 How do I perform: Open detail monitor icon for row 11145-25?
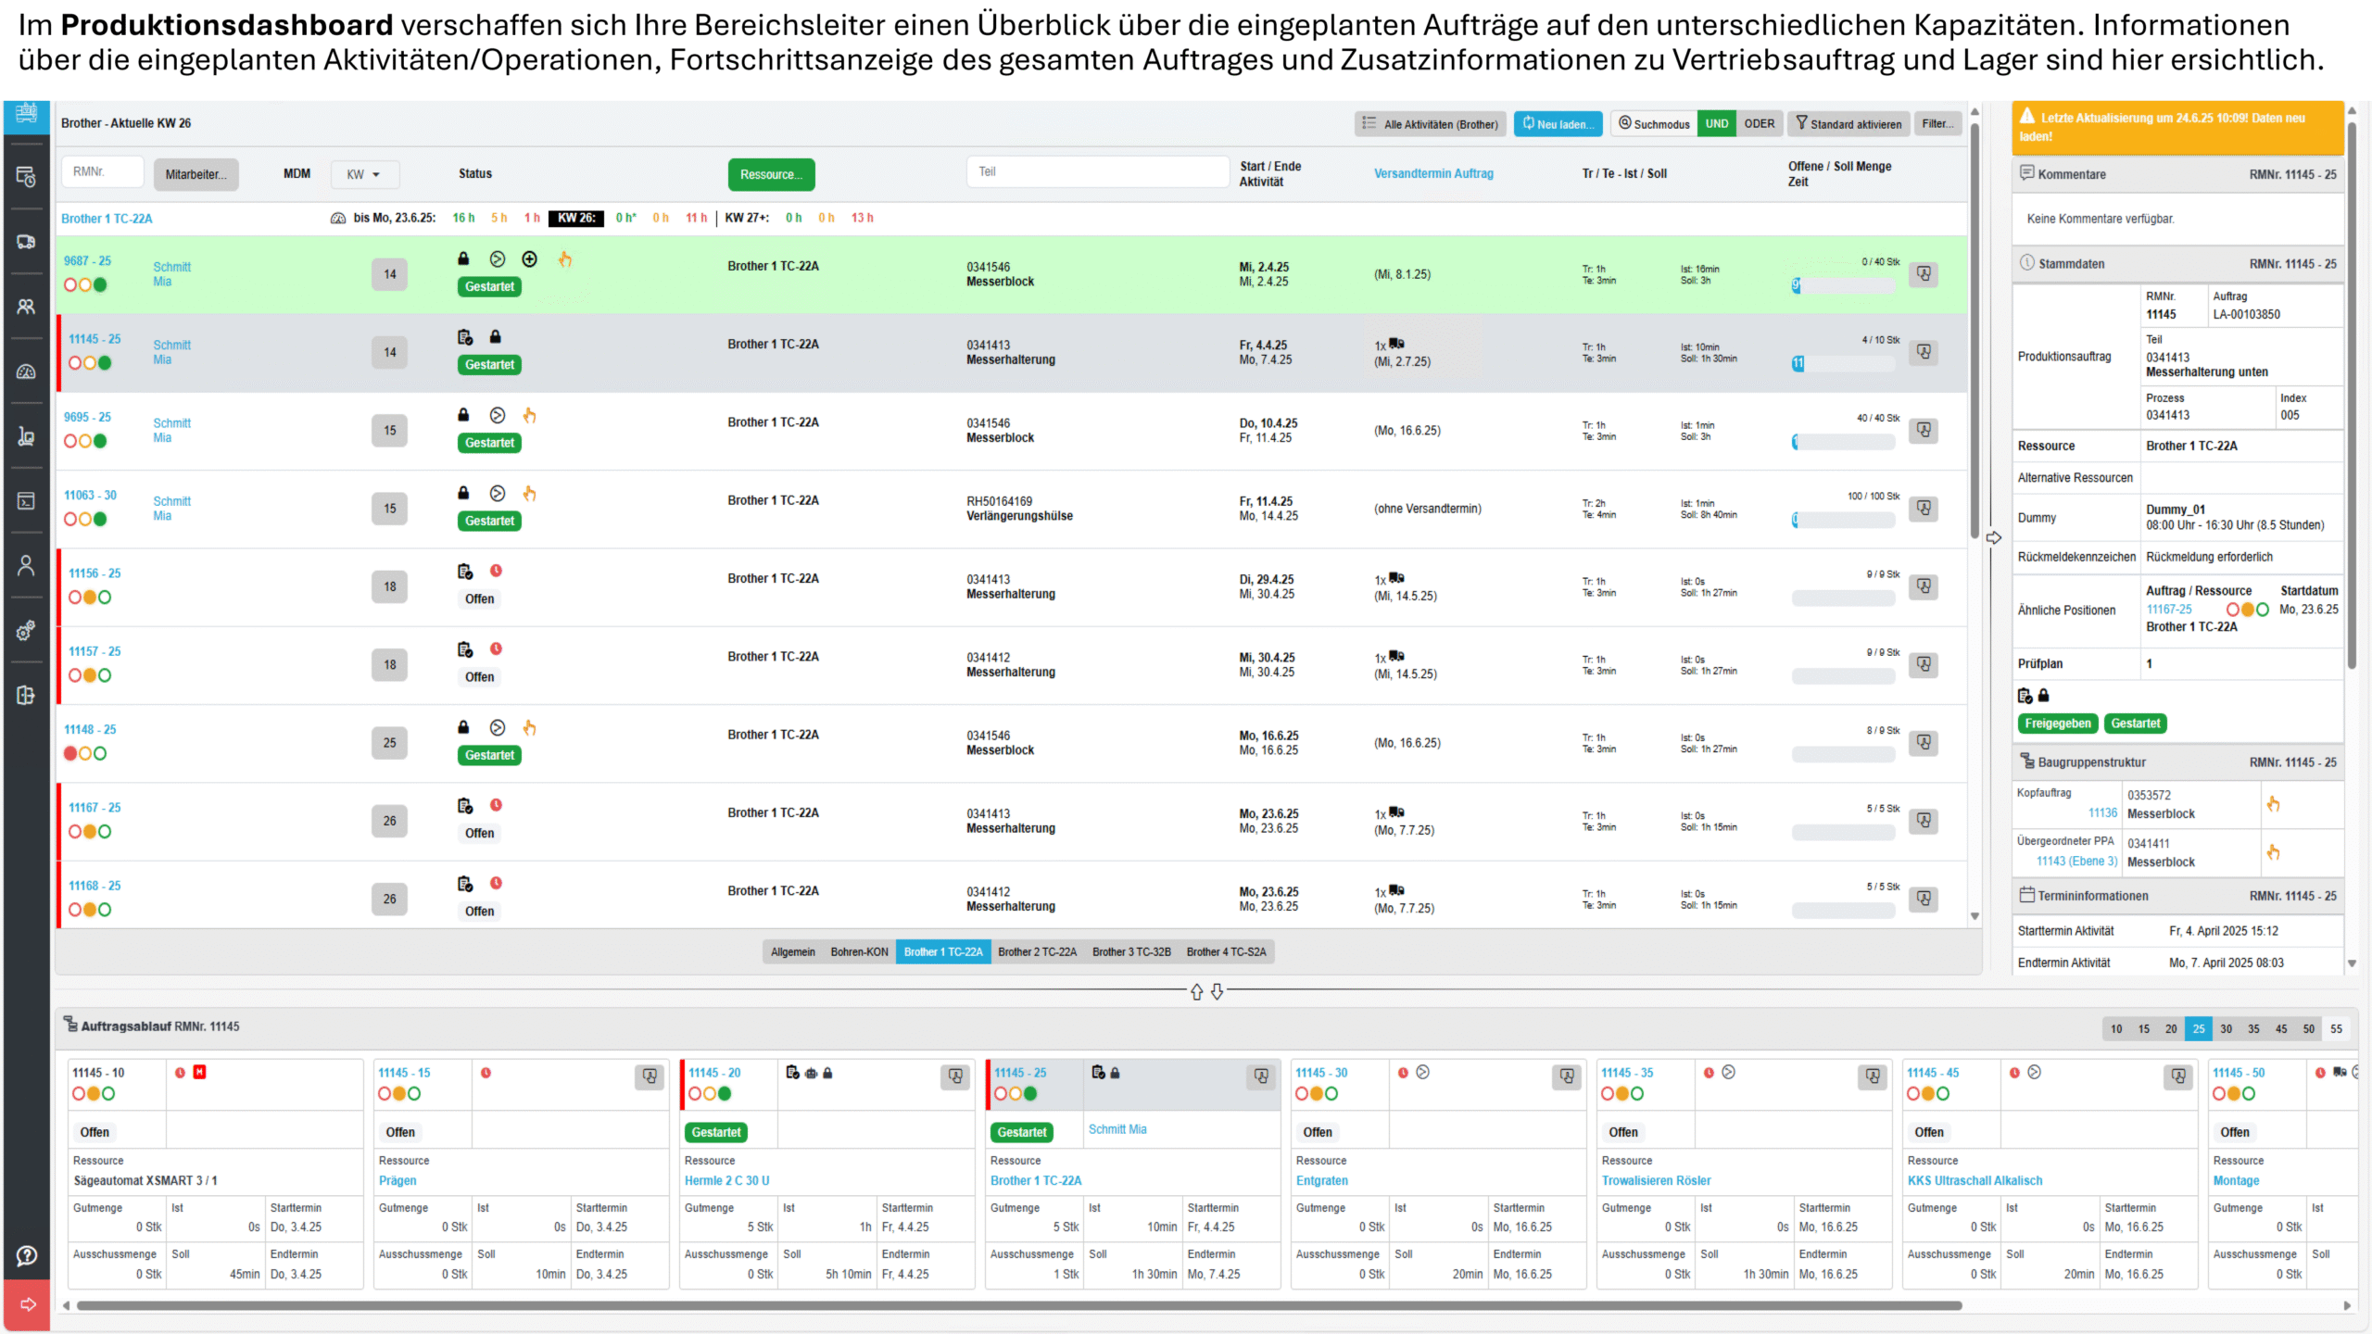pyautogui.click(x=1924, y=352)
